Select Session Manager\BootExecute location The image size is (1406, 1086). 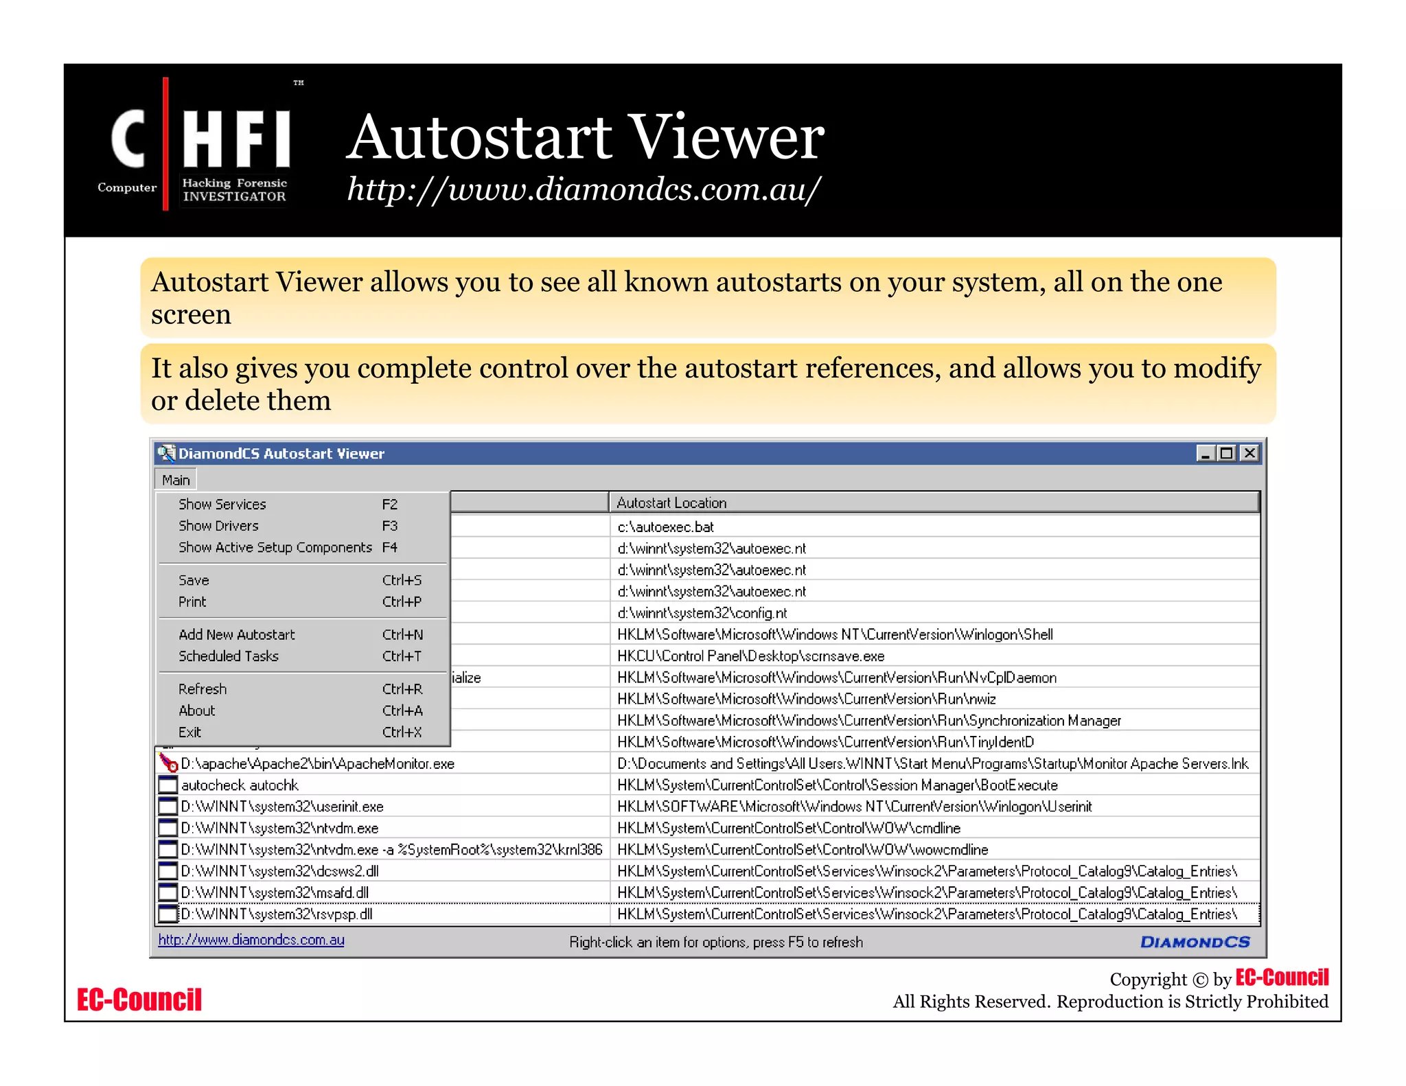934,785
